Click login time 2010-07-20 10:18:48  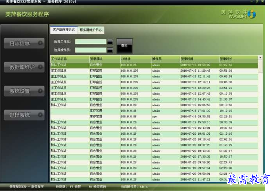click(x=195, y=140)
